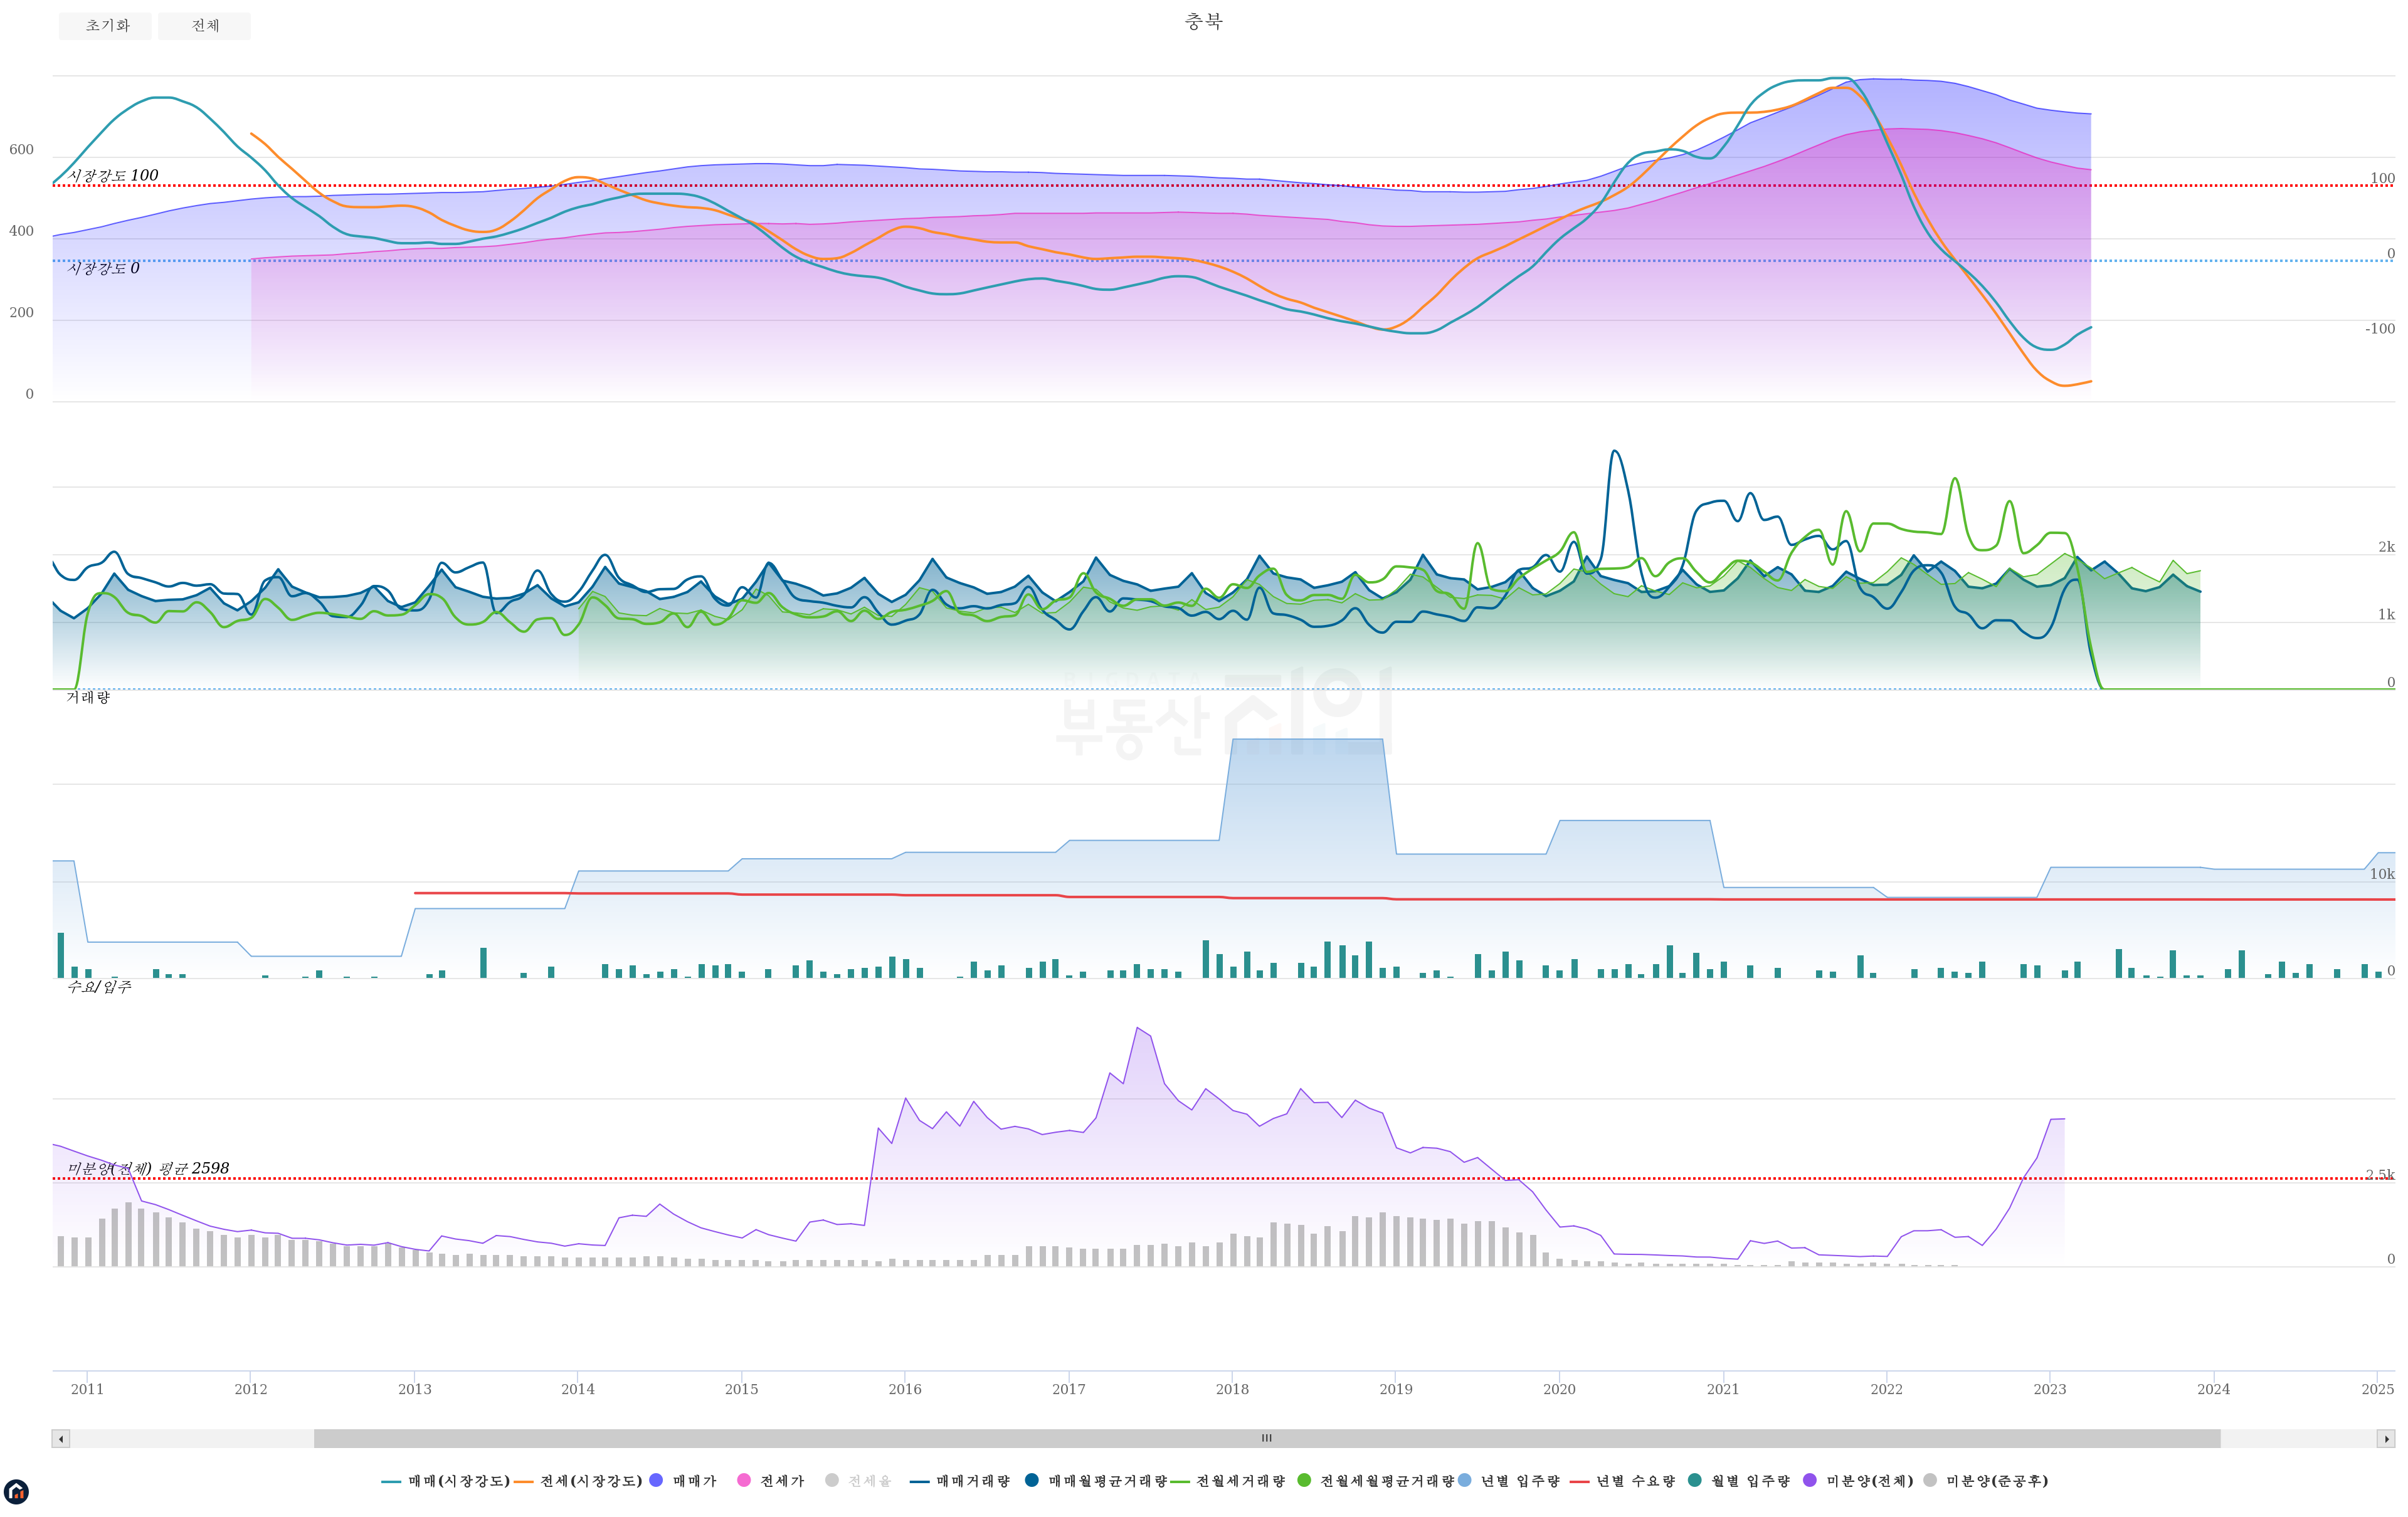Click the home logo icon bottom-left
Image resolution: width=2408 pixels, height=1517 pixels.
coord(16,1492)
